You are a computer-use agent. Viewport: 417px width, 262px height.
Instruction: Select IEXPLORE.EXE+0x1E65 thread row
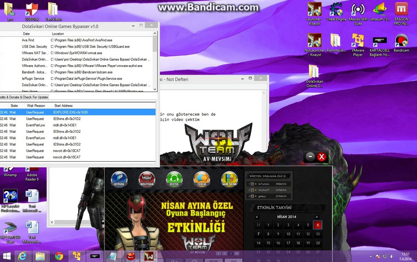point(78,112)
